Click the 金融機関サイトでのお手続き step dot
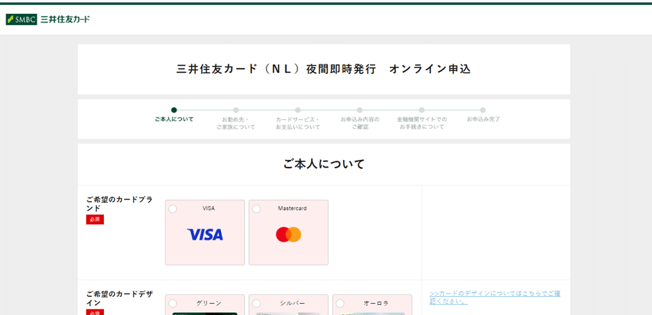 tap(421, 110)
